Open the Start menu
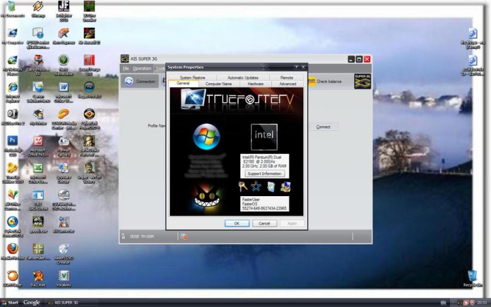Screen dimensions: 491x307 pyautogui.click(x=10, y=303)
